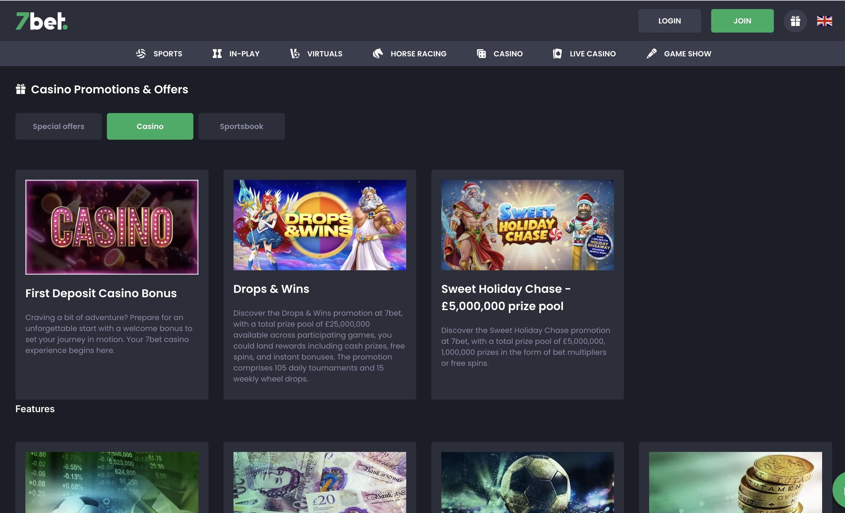Click the 7bet logo
845x513 pixels.
[x=41, y=21]
